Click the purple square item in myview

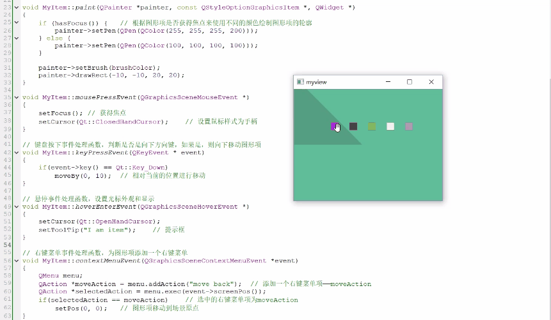[x=334, y=127]
